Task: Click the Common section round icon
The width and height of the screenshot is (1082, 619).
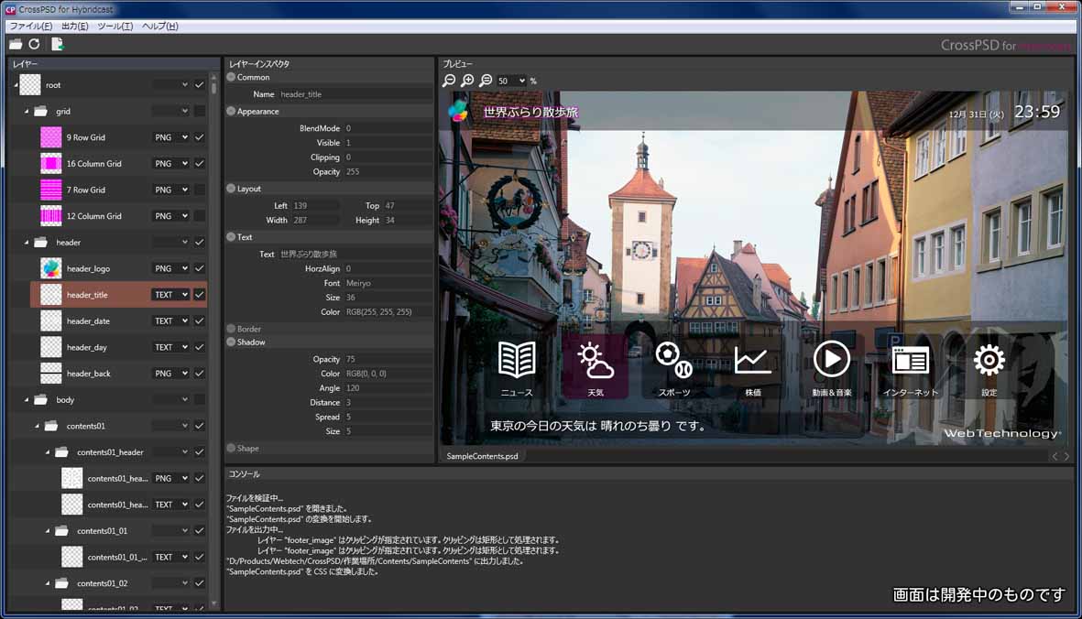Action: click(231, 77)
